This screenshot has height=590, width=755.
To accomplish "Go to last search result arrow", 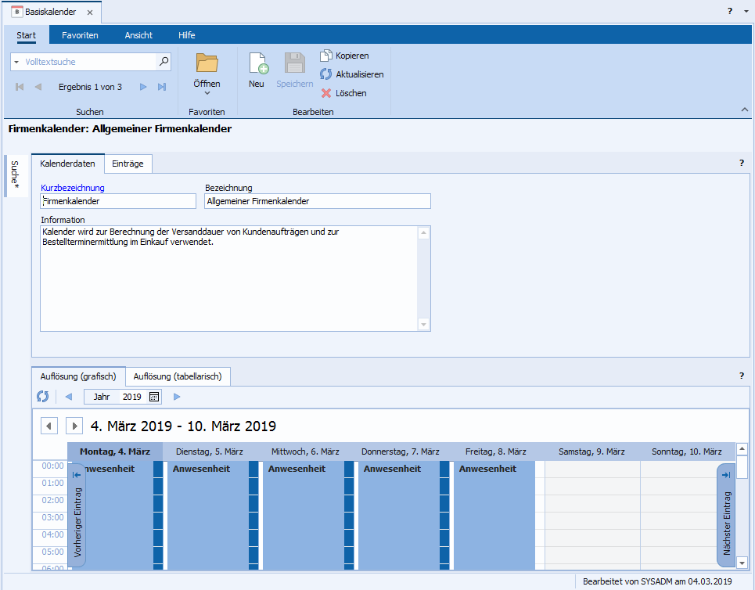I will coord(162,87).
